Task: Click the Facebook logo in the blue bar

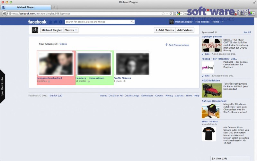Action: pyautogui.click(x=37, y=22)
